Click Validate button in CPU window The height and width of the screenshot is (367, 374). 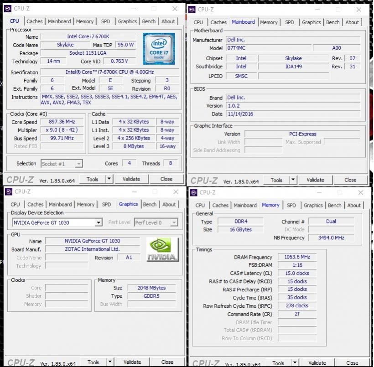pyautogui.click(x=131, y=179)
